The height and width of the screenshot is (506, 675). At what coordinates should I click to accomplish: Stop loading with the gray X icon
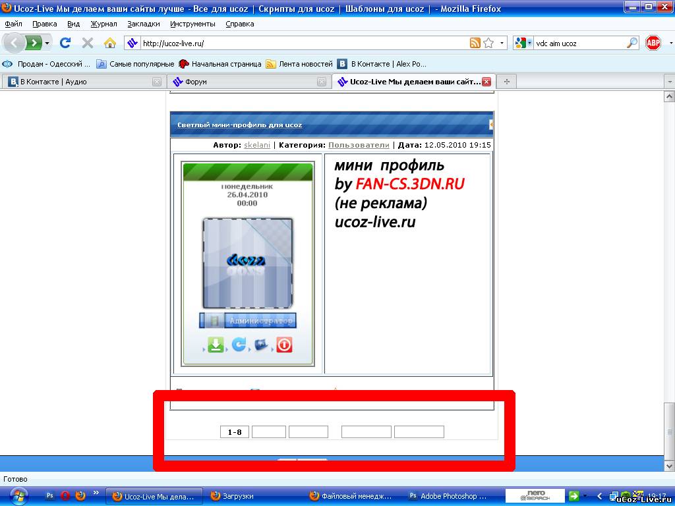coord(88,43)
